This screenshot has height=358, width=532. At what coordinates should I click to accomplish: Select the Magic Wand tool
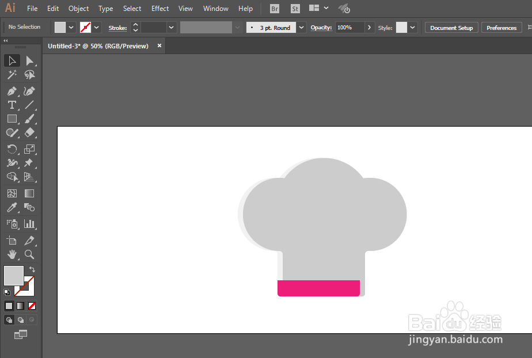coord(12,75)
